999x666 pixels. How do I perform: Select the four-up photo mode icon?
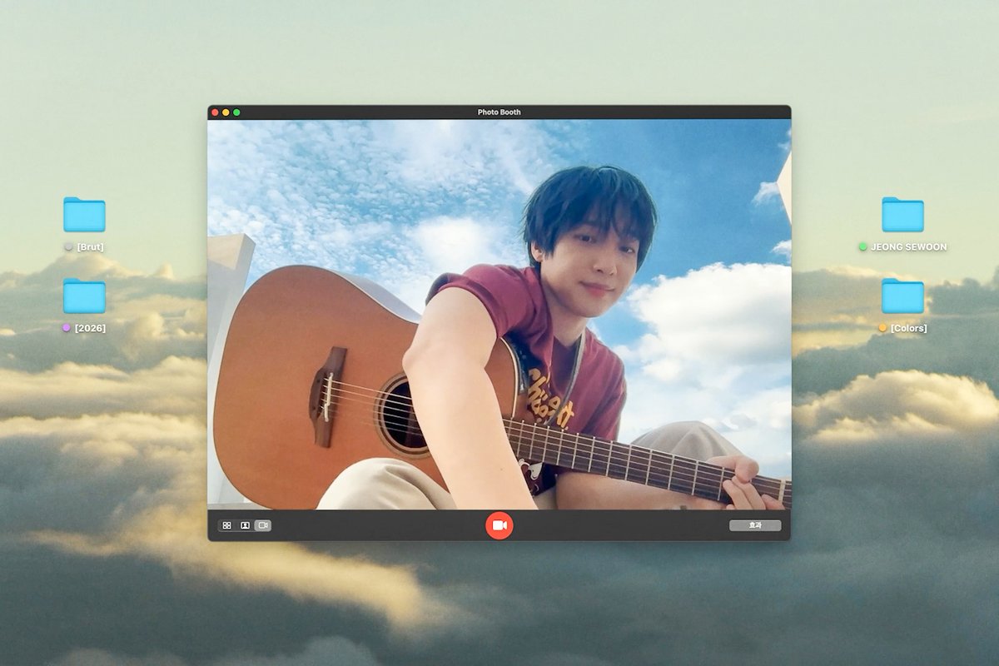226,525
